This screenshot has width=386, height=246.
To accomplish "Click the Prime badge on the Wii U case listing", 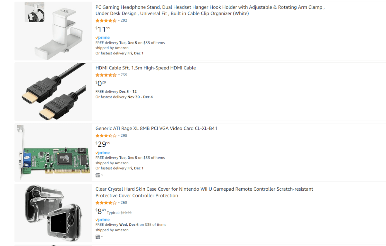I will tap(102, 219).
